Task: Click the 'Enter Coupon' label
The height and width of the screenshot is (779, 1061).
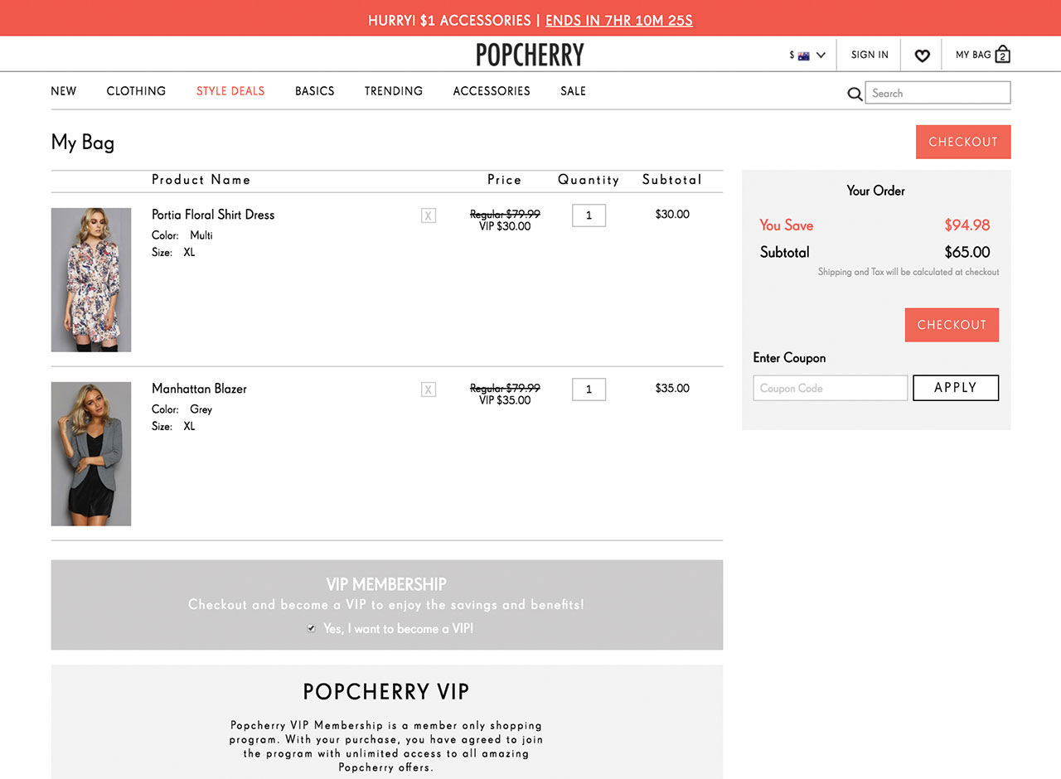Action: (789, 358)
